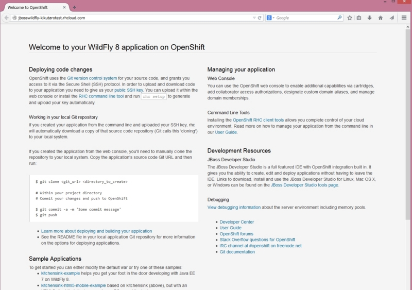Click the 'rhc setup' inline code
The image size is (412, 290).
pos(153,96)
